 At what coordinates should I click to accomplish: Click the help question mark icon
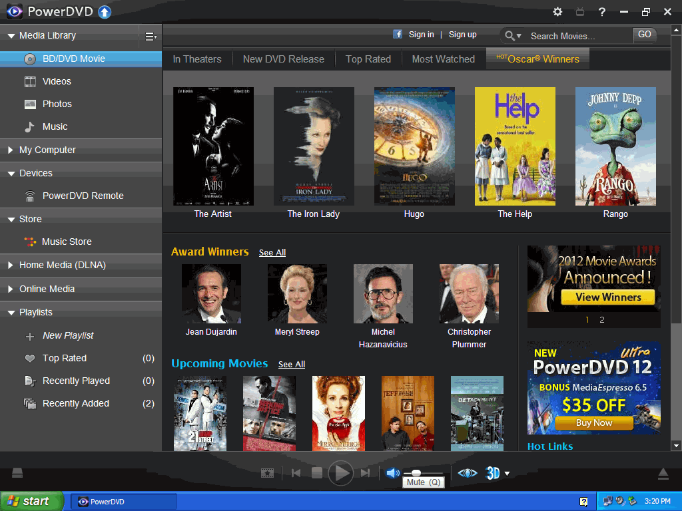[x=602, y=12]
